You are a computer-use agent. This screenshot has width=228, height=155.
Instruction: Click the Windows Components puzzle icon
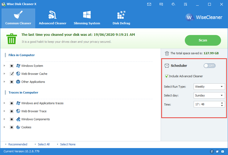point(18,119)
